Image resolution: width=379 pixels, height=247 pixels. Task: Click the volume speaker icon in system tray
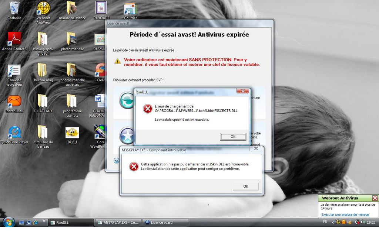[362, 222]
